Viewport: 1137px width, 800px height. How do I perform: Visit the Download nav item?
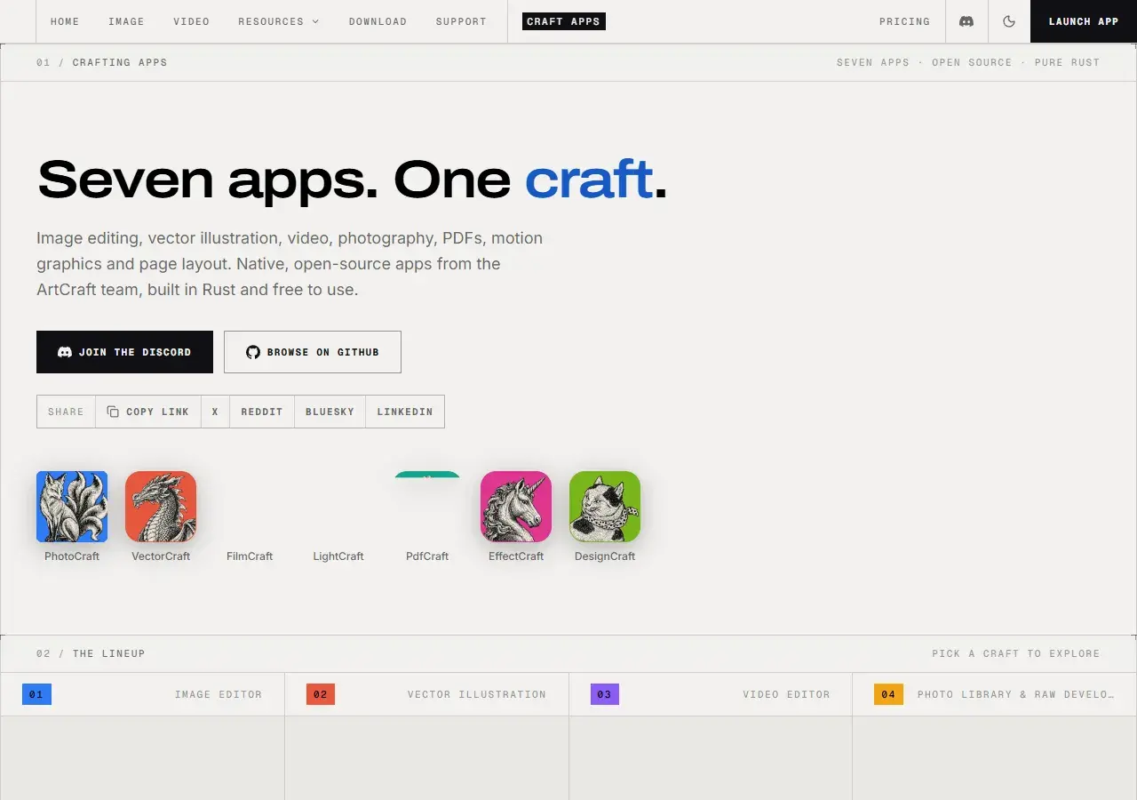tap(378, 21)
